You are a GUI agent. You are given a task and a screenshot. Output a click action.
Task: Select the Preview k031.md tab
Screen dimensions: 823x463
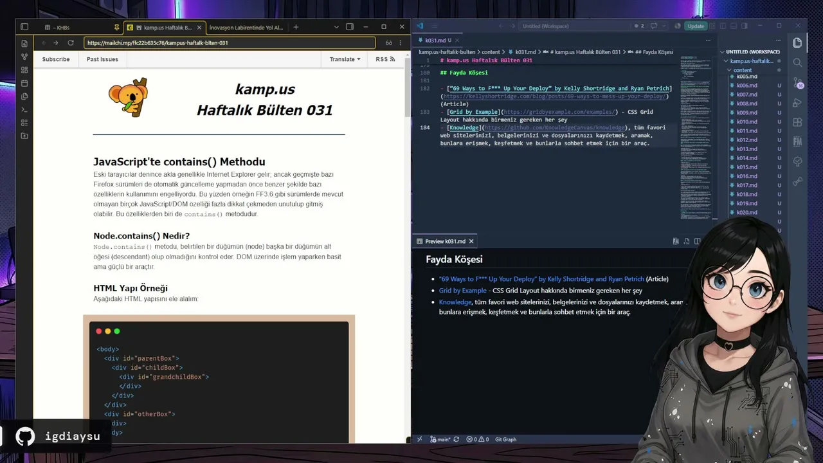pos(446,241)
